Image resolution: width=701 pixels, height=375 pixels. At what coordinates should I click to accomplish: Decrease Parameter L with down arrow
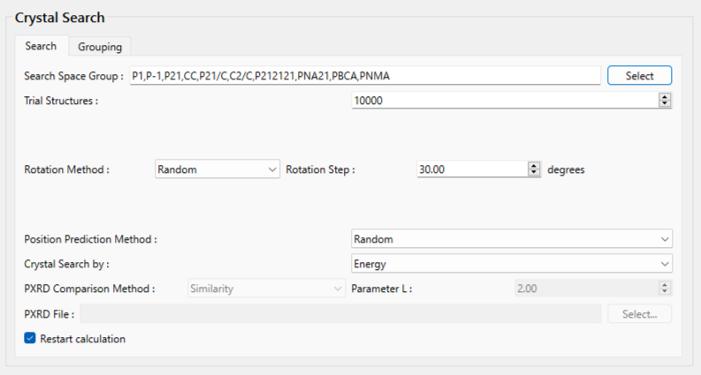coord(665,292)
